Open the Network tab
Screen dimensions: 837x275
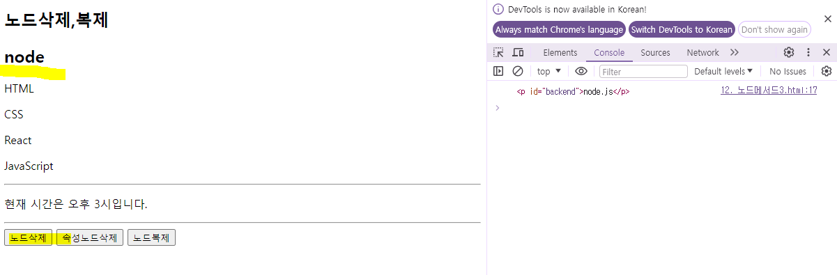[702, 52]
